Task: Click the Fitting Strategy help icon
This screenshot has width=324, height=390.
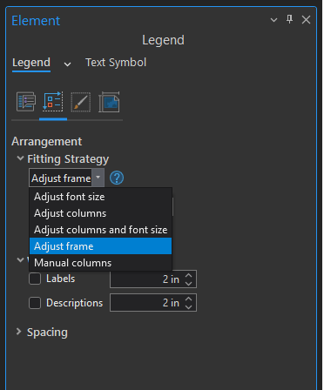Action: point(117,178)
